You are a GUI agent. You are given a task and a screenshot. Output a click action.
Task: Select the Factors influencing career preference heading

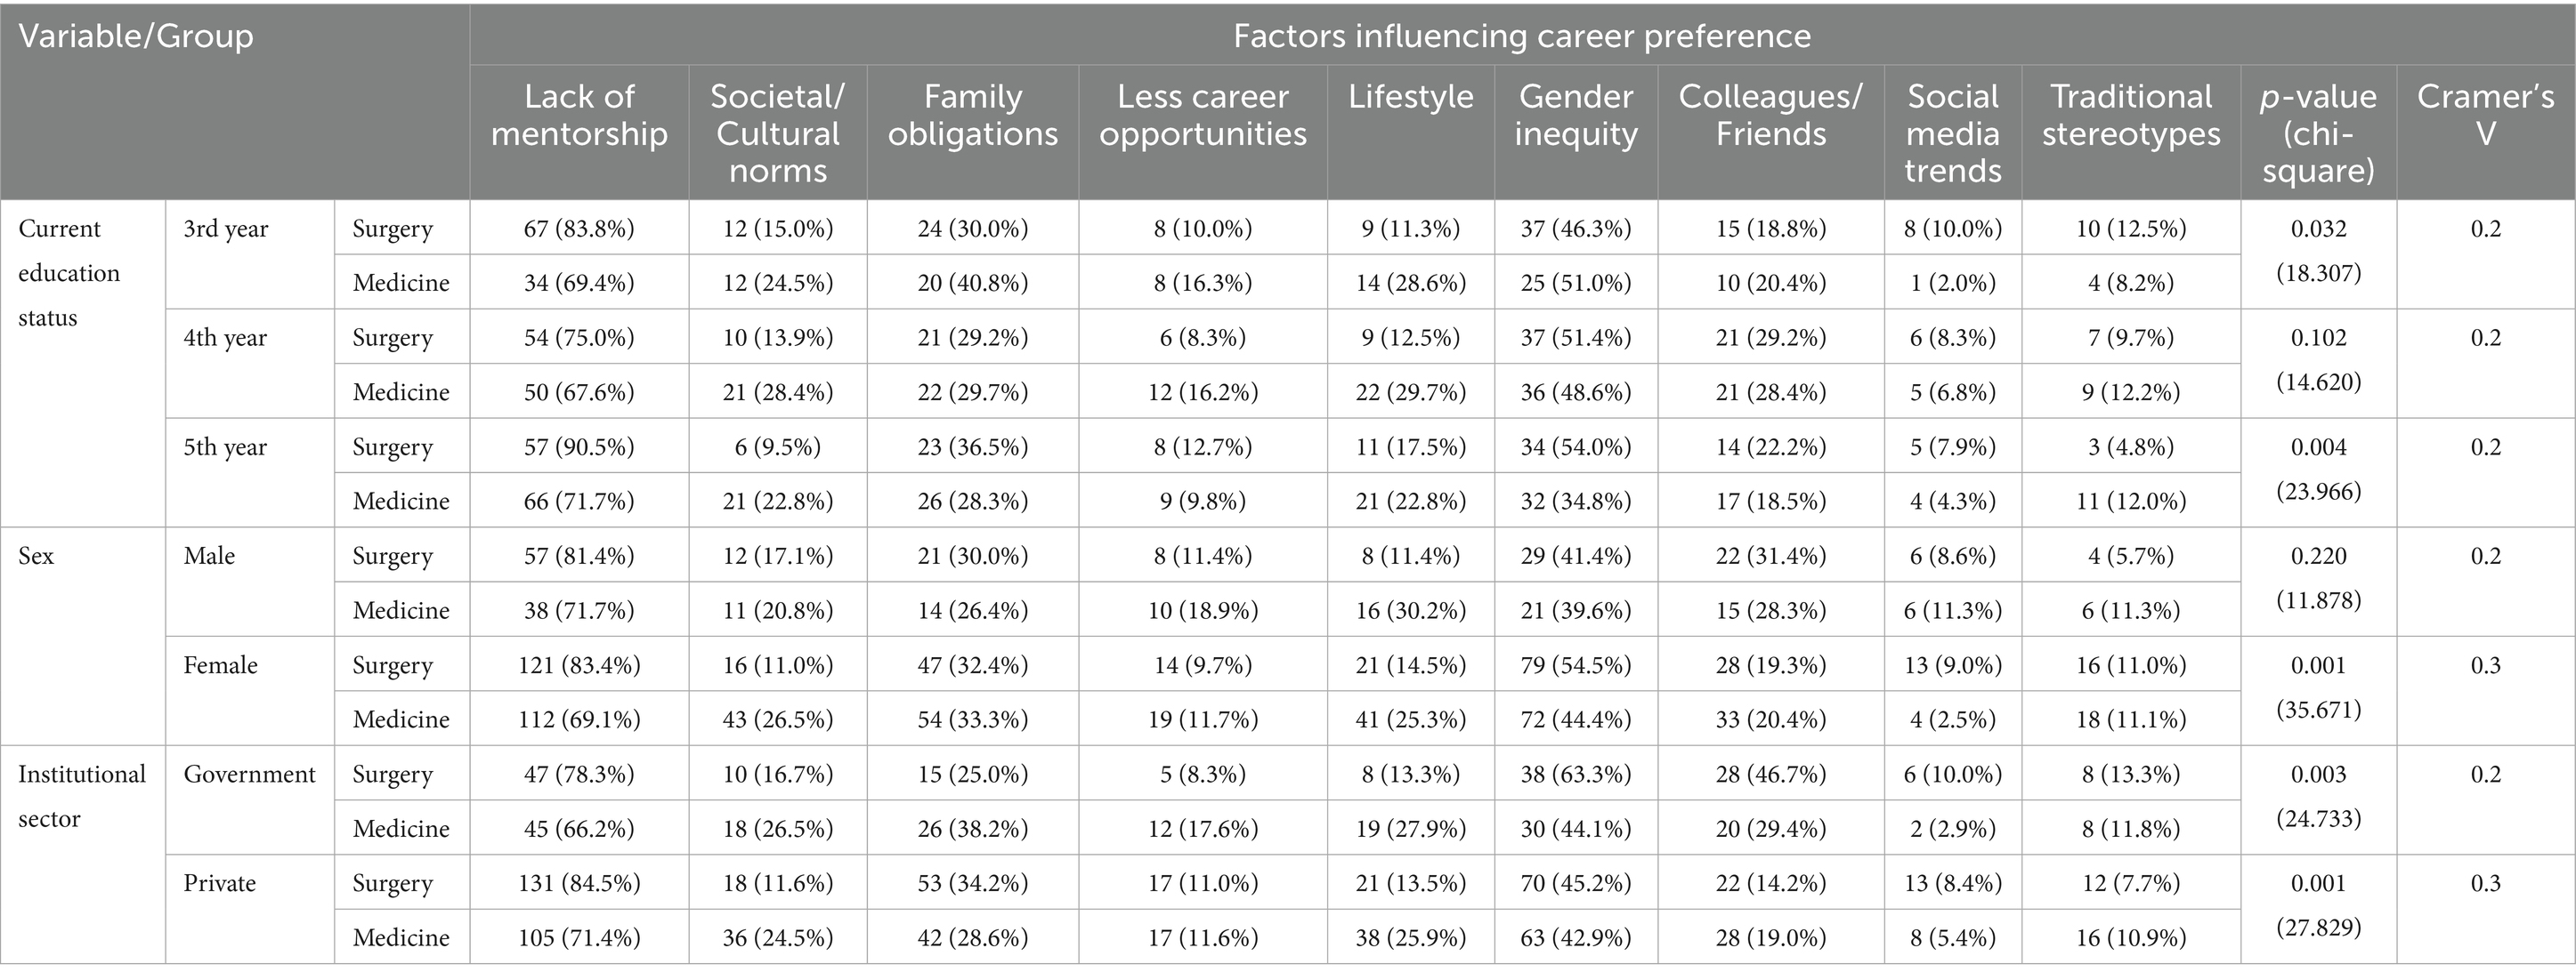[x=1521, y=36]
